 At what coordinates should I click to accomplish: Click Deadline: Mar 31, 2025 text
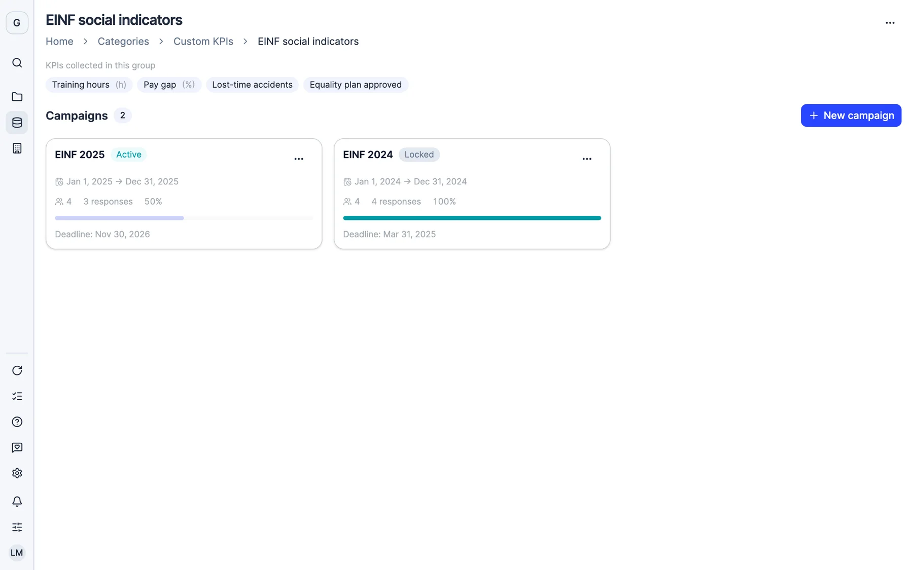(x=390, y=234)
